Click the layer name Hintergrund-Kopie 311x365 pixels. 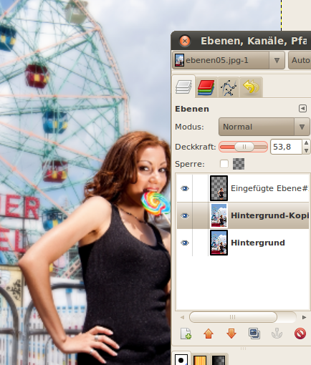[x=269, y=215]
